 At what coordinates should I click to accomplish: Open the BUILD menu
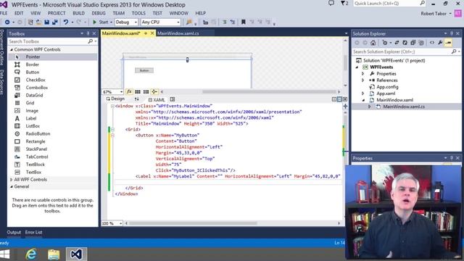click(79, 13)
